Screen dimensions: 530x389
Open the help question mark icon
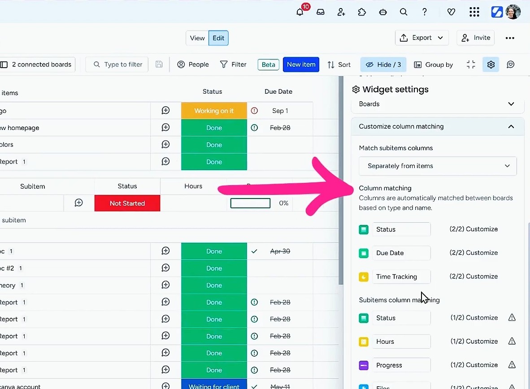coord(424,12)
